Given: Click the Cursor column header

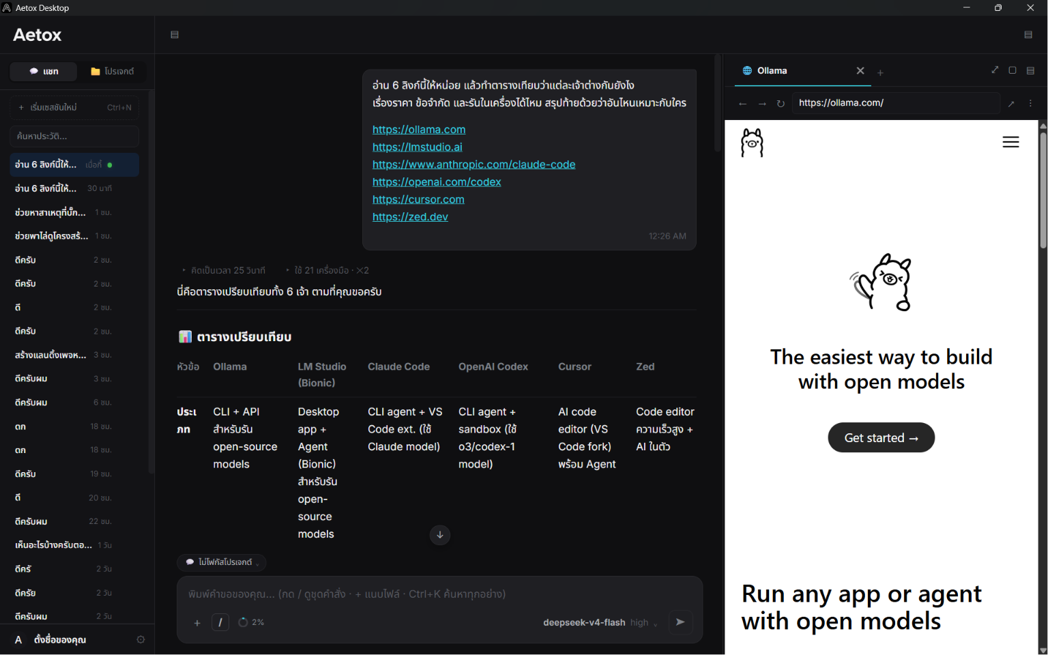Looking at the screenshot, I should 574,367.
